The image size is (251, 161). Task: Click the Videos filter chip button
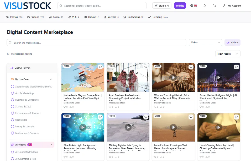click(x=232, y=43)
